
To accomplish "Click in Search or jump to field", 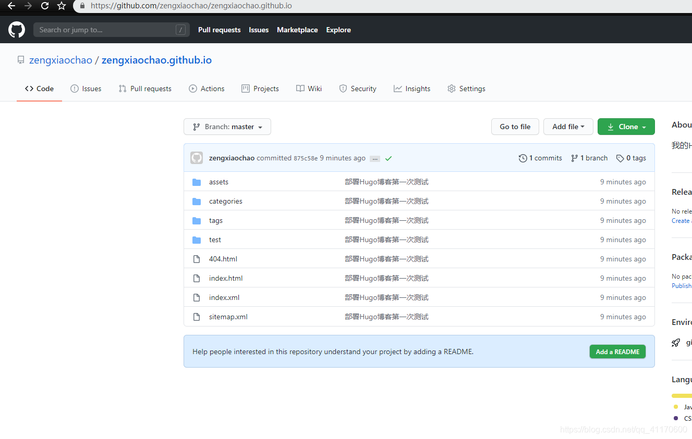I will (x=112, y=30).
